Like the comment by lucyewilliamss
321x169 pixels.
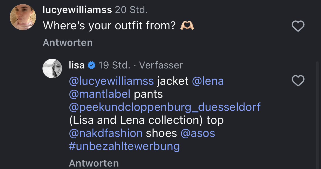(x=298, y=26)
